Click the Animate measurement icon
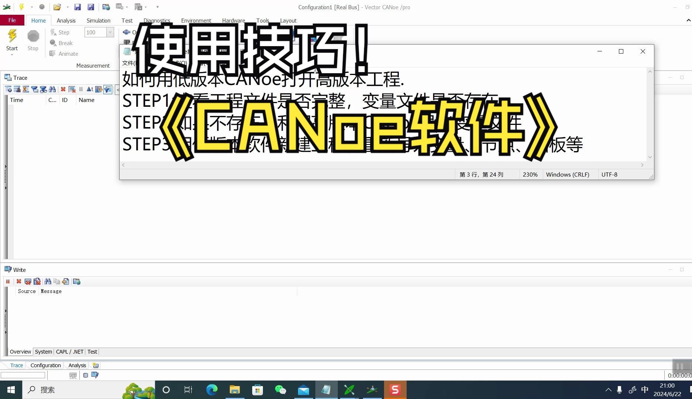Image resolution: width=692 pixels, height=399 pixels. coord(53,54)
